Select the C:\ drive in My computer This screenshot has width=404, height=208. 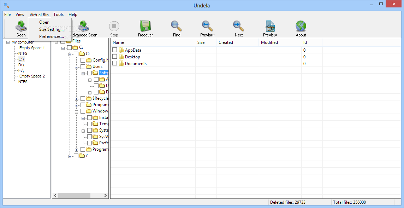coord(22,59)
